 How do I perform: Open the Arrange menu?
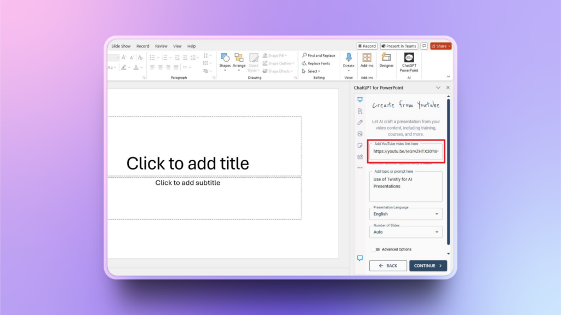(x=239, y=61)
